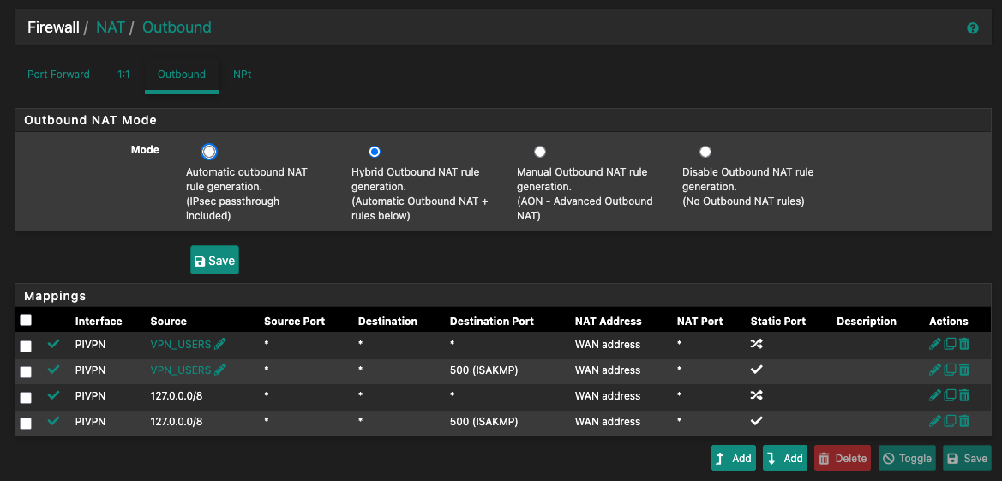1002x481 pixels.
Task: Delete the VPN_USERS 500 (ISAKMP) mapping
Action: [x=964, y=370]
